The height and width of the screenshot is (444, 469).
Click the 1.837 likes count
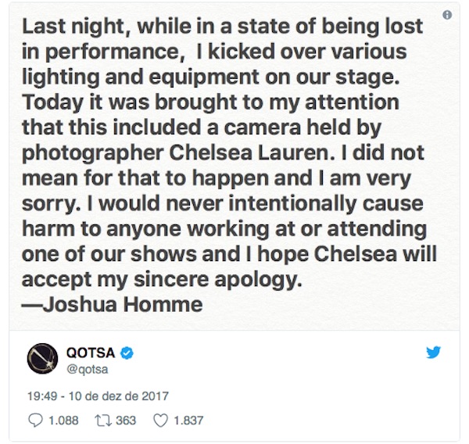(x=188, y=421)
